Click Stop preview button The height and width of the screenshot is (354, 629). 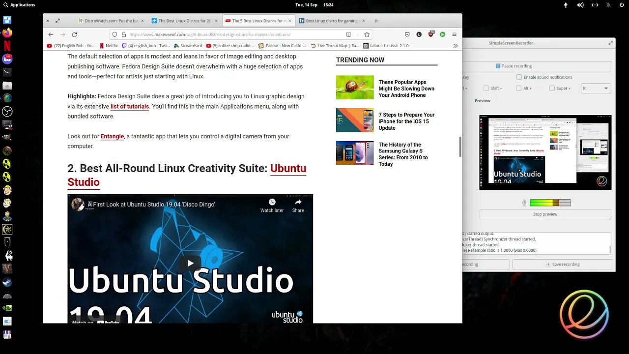545,214
